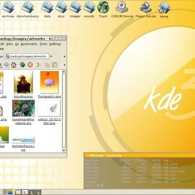Click the Konqueror window title bar
This screenshot has width=195, height=195.
26,39
